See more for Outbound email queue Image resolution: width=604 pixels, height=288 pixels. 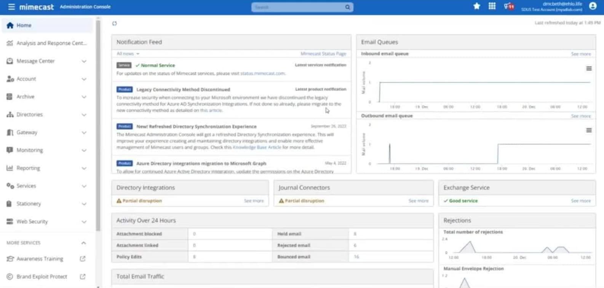581,116
